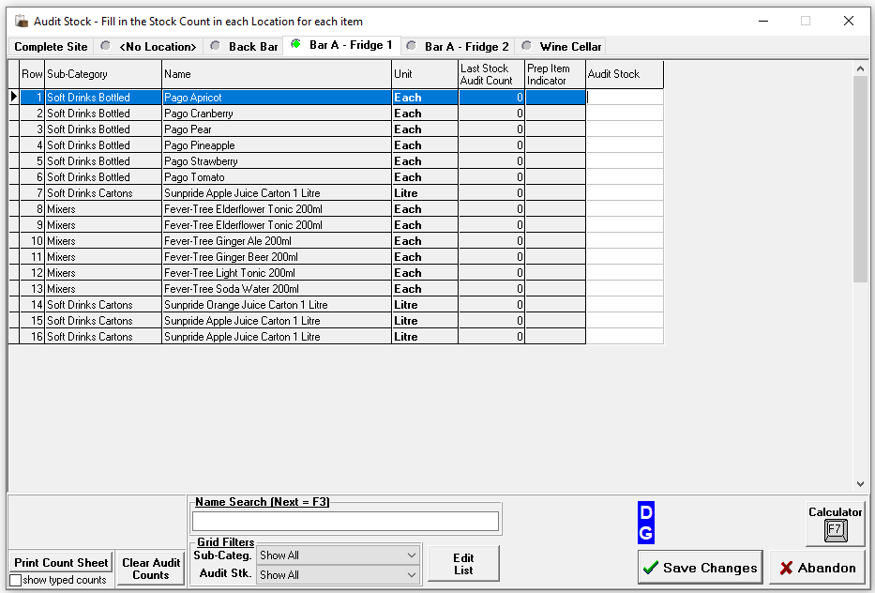Click the vertical scrollbar down arrow
The image size is (875, 593).
tap(861, 484)
